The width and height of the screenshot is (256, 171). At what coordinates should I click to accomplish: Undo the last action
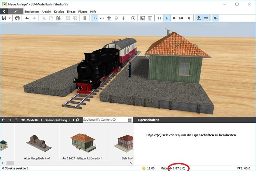tap(27, 18)
